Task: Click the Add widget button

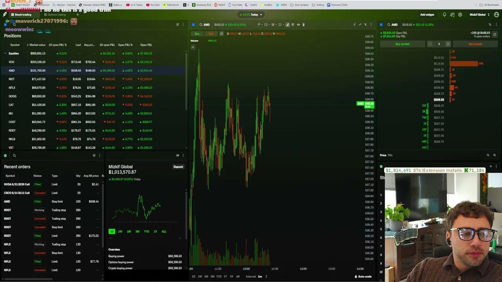Action: tap(427, 14)
